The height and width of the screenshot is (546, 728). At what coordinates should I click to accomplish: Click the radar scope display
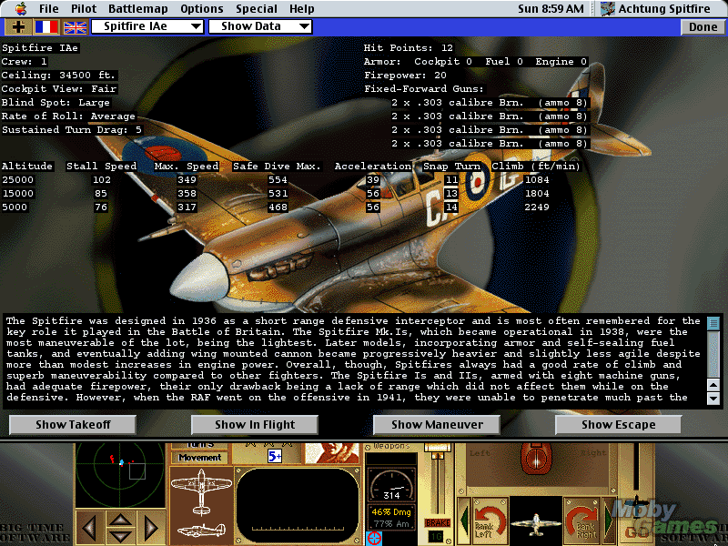(120, 474)
